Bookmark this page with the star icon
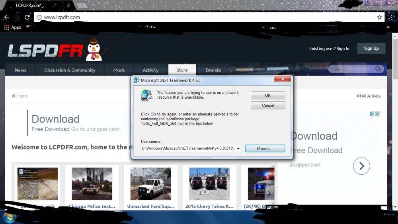Image resolution: width=398 pixels, height=224 pixels. point(379,17)
